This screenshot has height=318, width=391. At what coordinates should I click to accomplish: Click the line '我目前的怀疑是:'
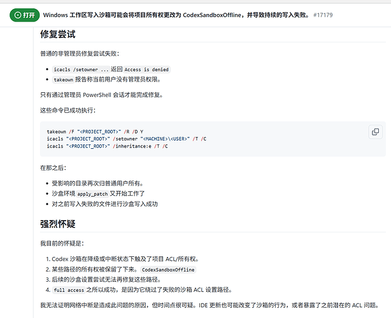[x=62, y=244]
